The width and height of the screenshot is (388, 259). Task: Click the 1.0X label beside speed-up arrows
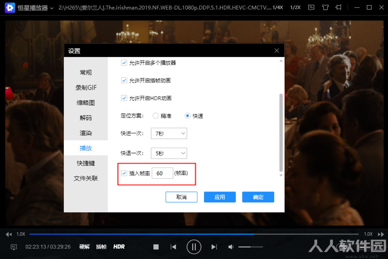pyautogui.click(x=368, y=234)
